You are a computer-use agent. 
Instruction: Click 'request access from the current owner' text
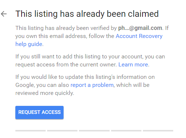[x=66, y=65]
